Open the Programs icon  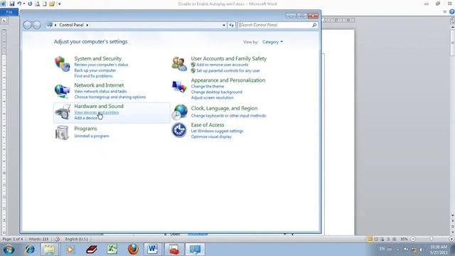click(62, 132)
